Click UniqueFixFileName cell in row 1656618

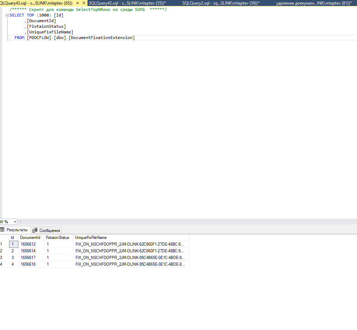click(x=131, y=264)
